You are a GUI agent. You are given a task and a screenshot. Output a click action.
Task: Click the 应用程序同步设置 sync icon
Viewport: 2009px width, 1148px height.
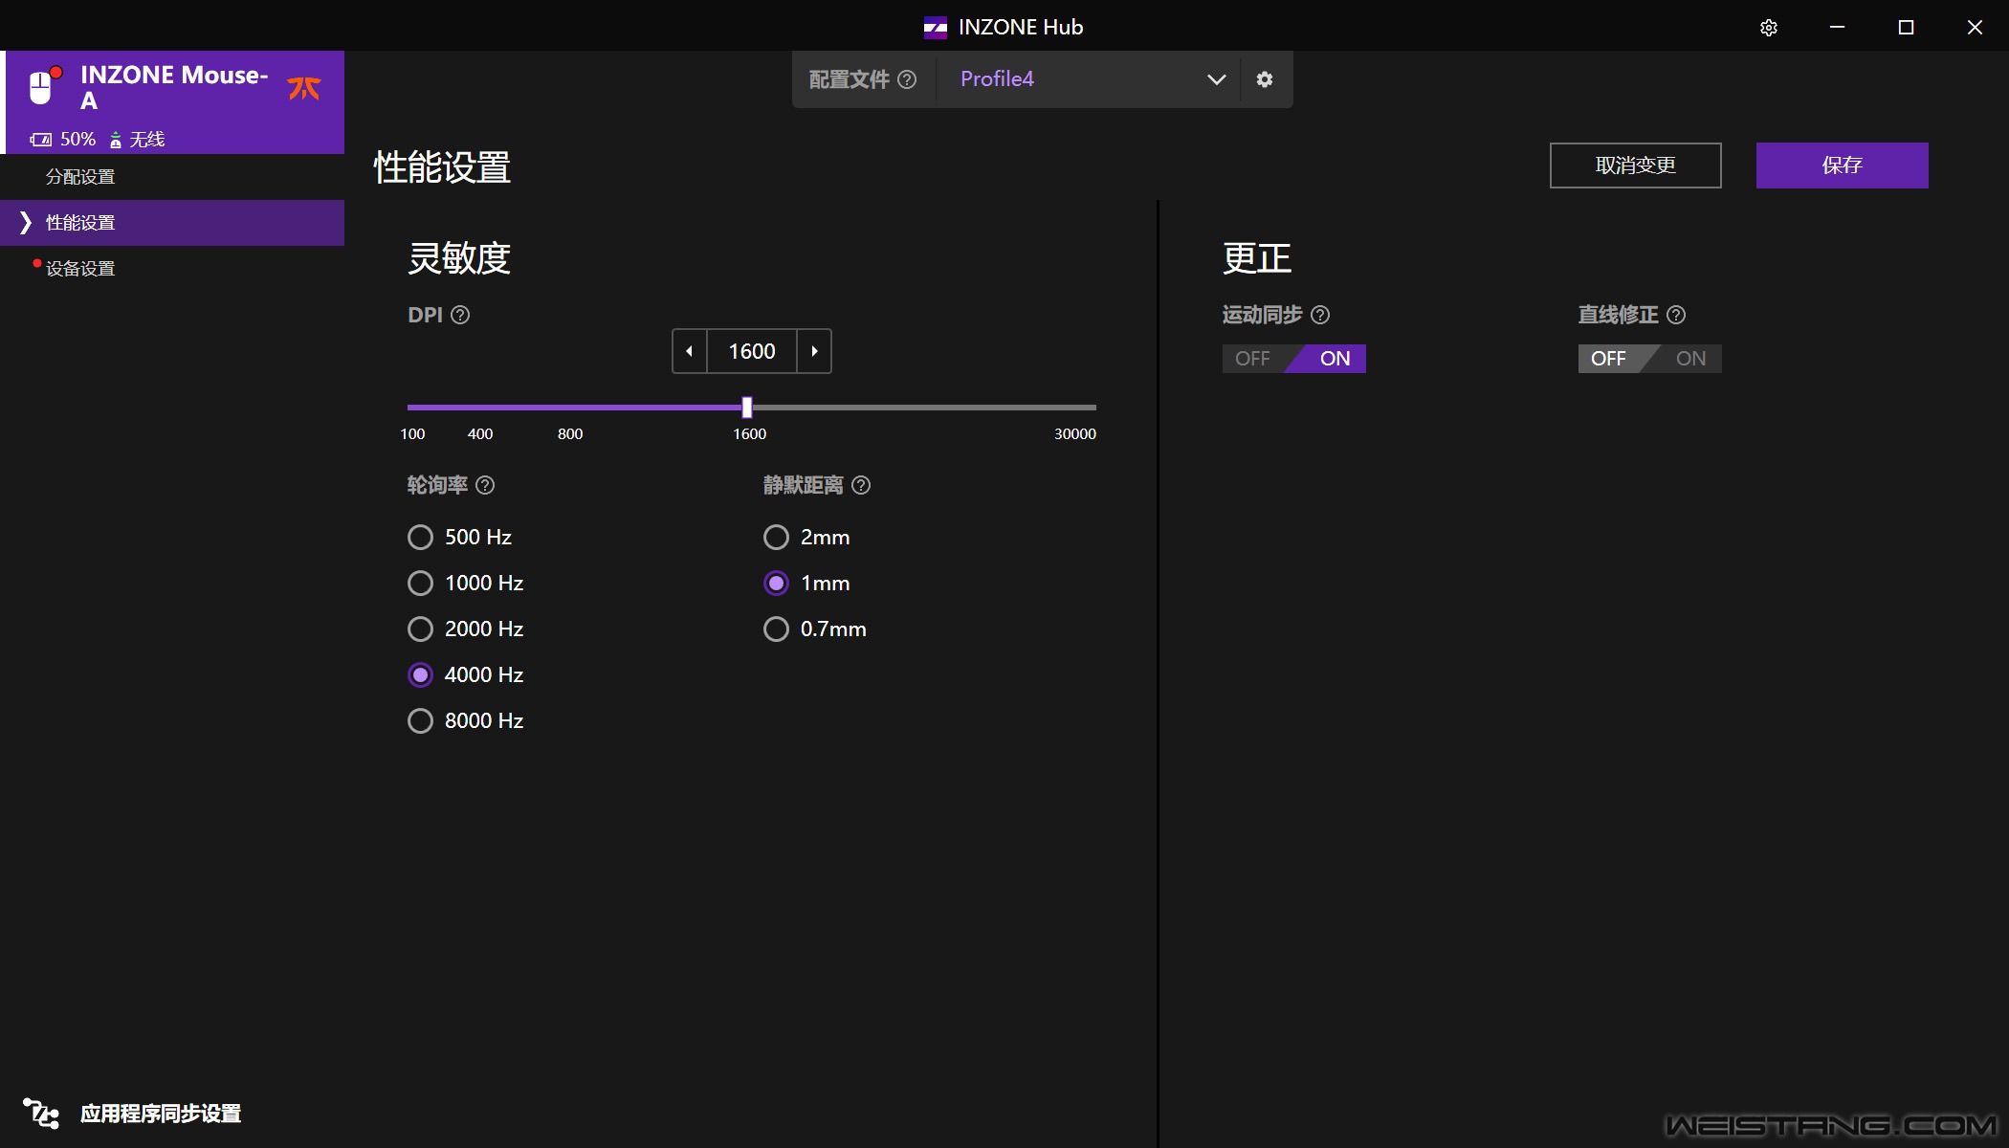click(41, 1114)
